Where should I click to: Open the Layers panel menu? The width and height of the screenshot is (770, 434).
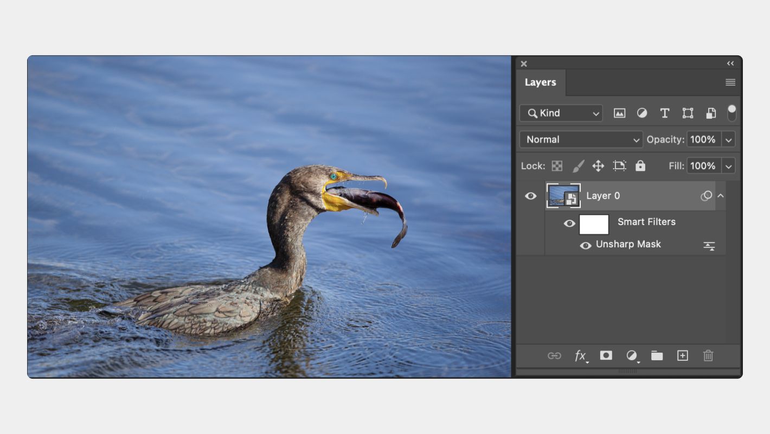[730, 82]
